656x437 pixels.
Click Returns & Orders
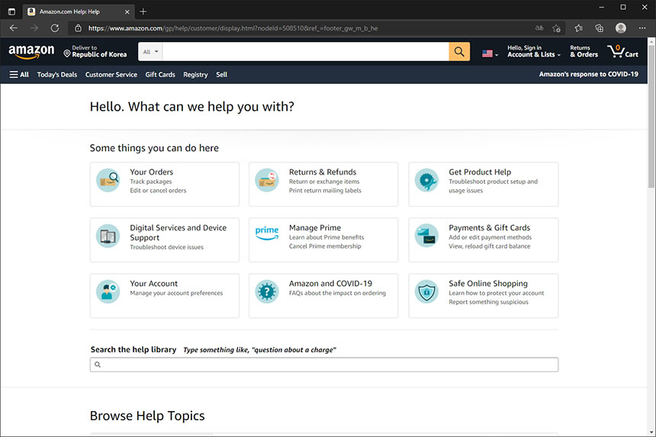click(x=584, y=51)
